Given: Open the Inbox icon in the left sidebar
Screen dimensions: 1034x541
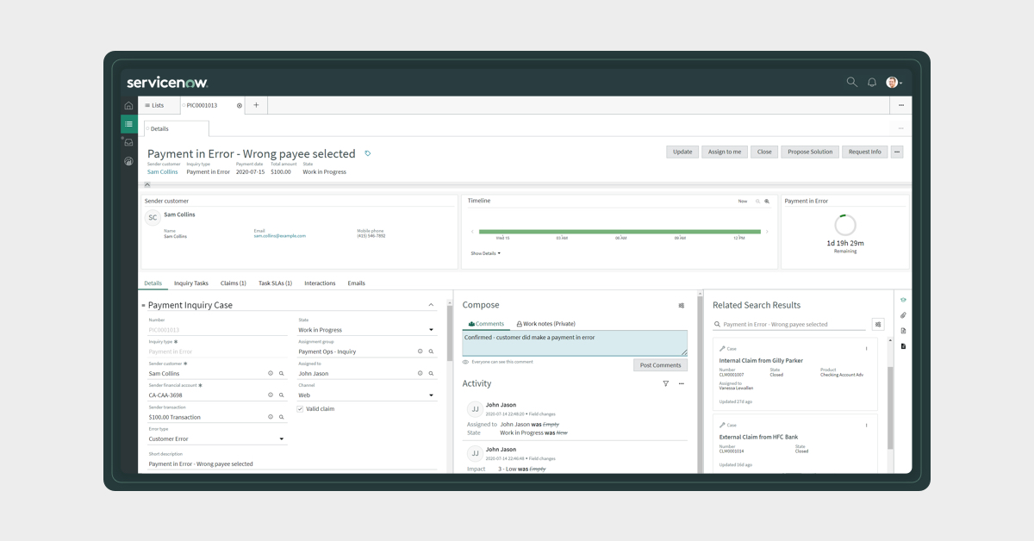Looking at the screenshot, I should click(128, 142).
